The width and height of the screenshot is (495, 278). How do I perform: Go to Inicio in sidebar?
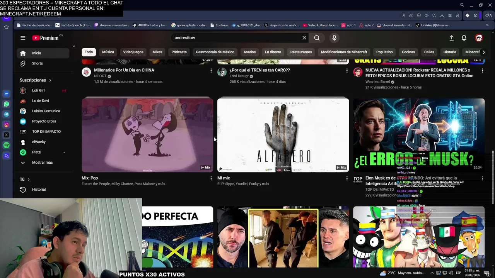(x=43, y=53)
